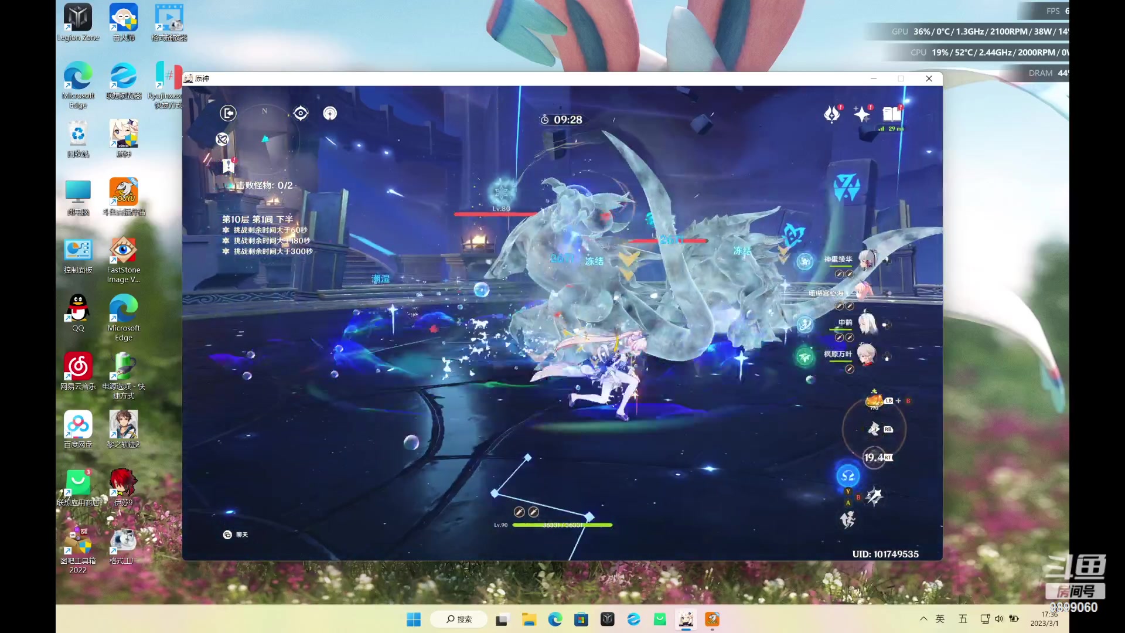The height and width of the screenshot is (633, 1125).
Task: Open 鲁大师 desktop shortcut
Action: (124, 23)
